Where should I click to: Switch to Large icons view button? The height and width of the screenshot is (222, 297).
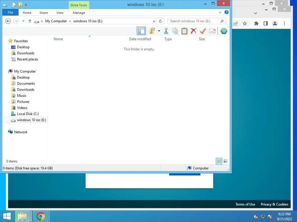tap(225, 161)
